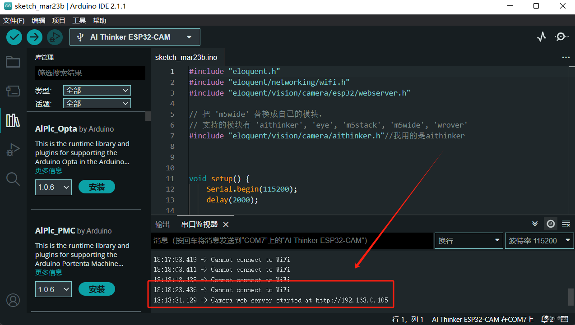Screen dimensions: 575x325
Task: Close the Serial Monitor tab
Action: point(226,224)
